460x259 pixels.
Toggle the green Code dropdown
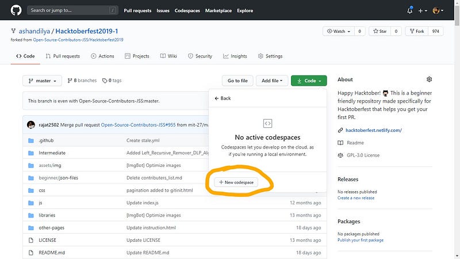(309, 81)
